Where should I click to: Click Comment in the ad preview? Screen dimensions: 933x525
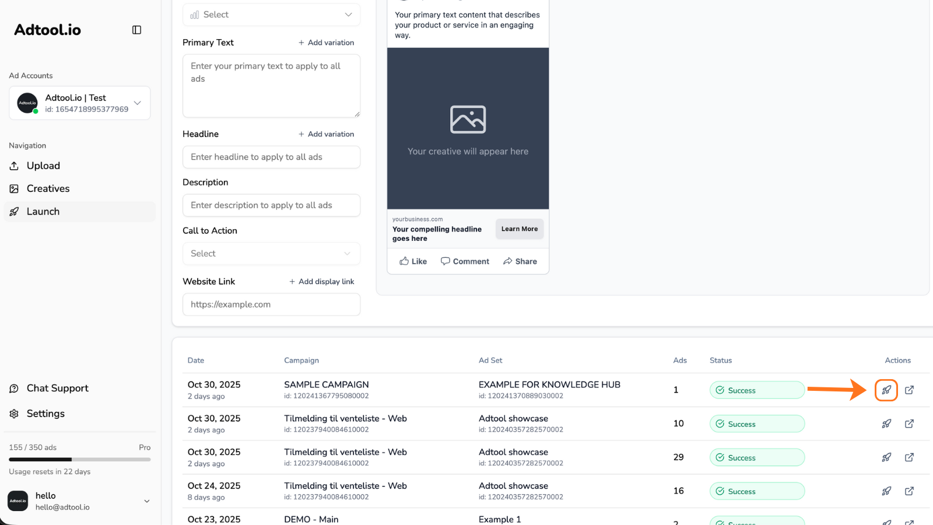click(465, 261)
